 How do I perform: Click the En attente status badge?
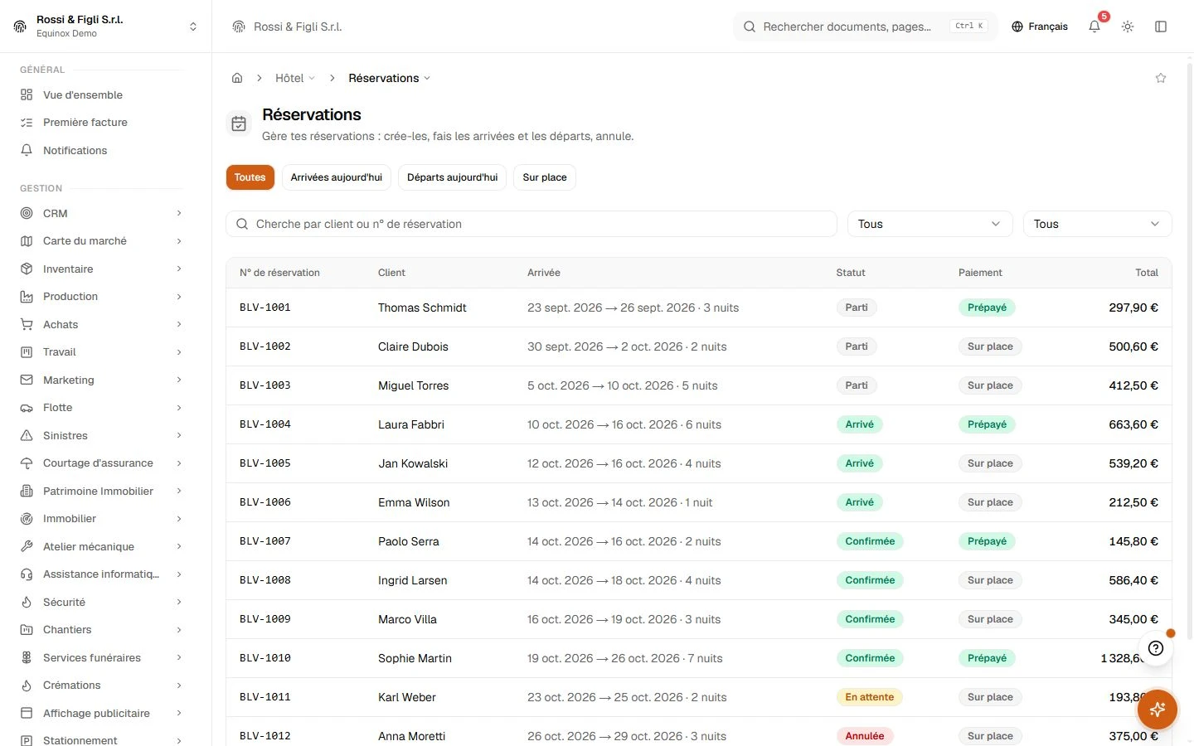869,697
